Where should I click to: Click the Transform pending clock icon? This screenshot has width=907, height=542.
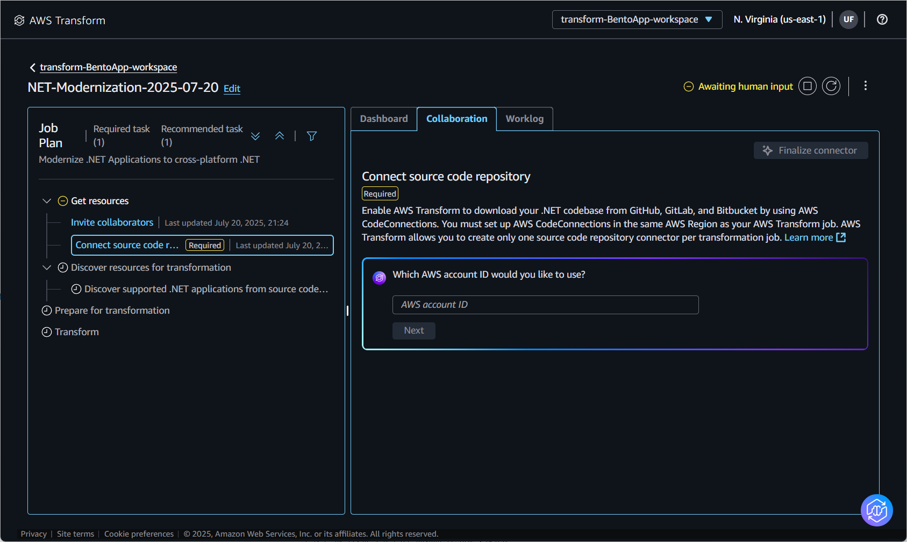click(x=47, y=332)
